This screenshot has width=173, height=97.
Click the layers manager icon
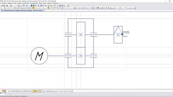tap(18, 8)
